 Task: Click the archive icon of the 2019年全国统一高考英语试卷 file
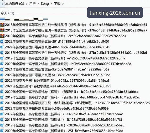(2, 36)
